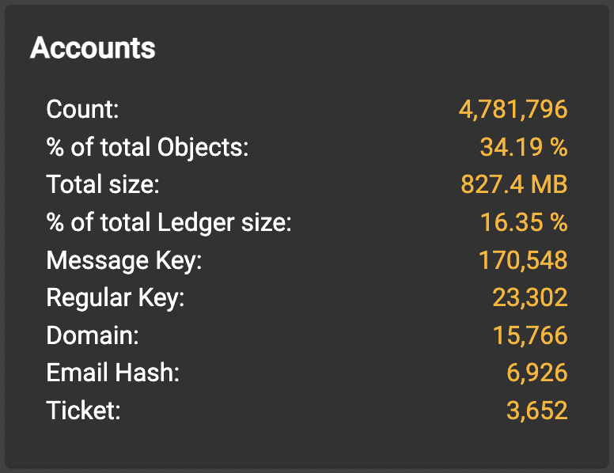This screenshot has height=473, width=614.
Task: Click the Regular Key value 23,302
Action: [x=529, y=298]
